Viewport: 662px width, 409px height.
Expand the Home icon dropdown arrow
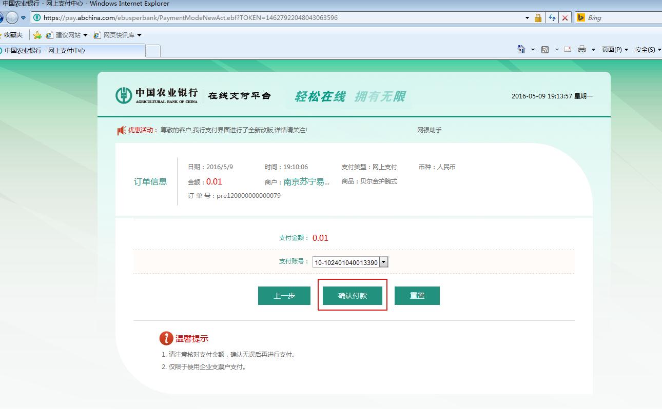tap(533, 50)
